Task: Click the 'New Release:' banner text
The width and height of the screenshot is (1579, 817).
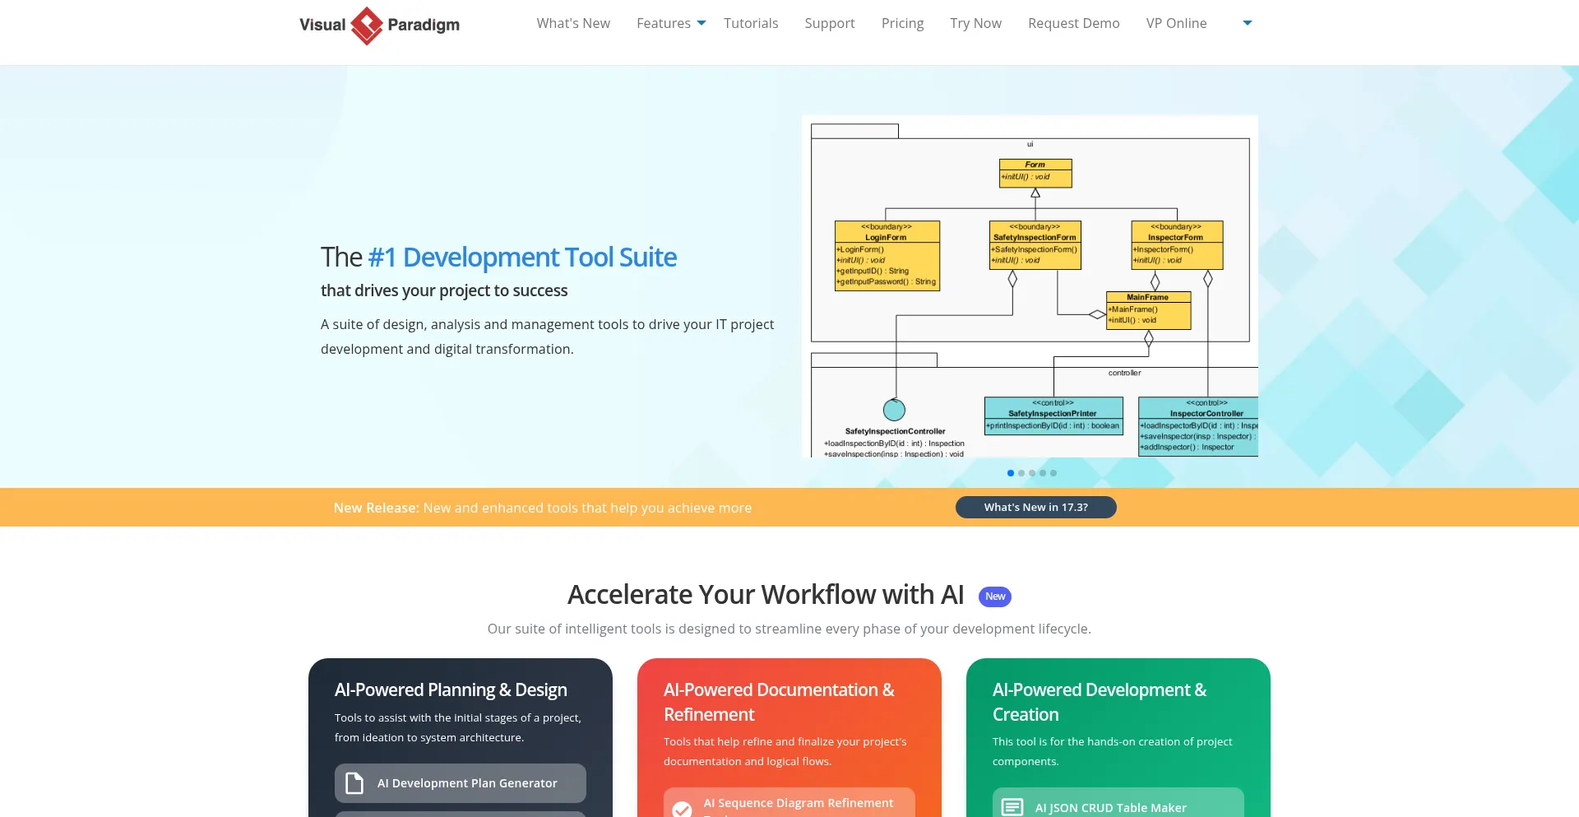Action: tap(376, 508)
